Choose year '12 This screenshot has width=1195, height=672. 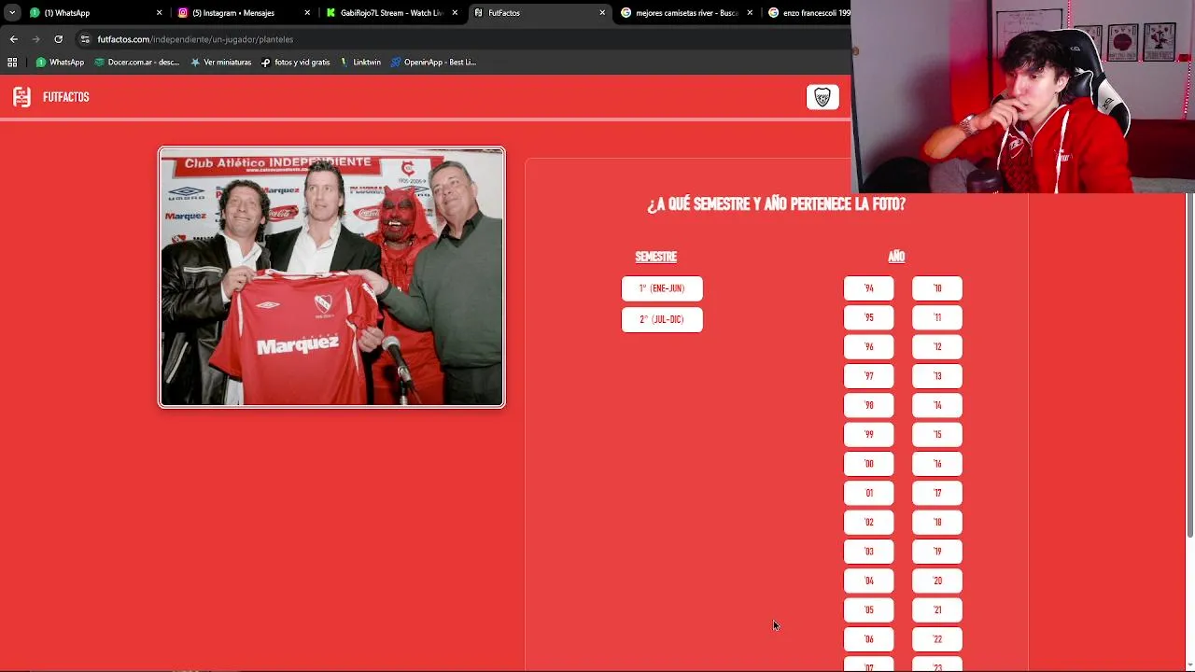click(x=937, y=346)
